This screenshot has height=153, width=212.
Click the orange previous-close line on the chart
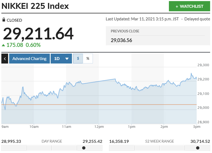point(108,105)
